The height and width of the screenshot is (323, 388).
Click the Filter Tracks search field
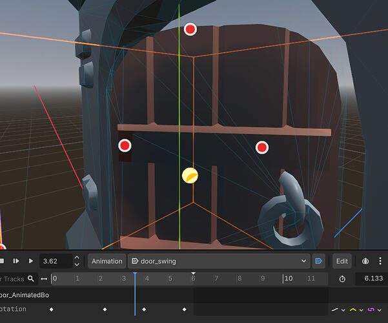point(18,279)
